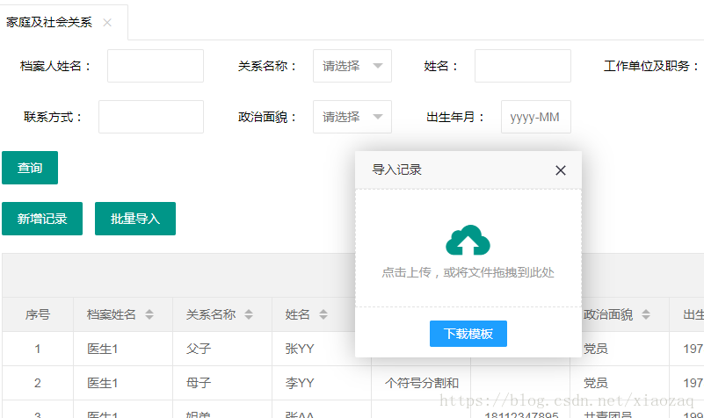This screenshot has height=418, width=704.
Task: Click the 姓名 filter input field
Action: point(523,66)
